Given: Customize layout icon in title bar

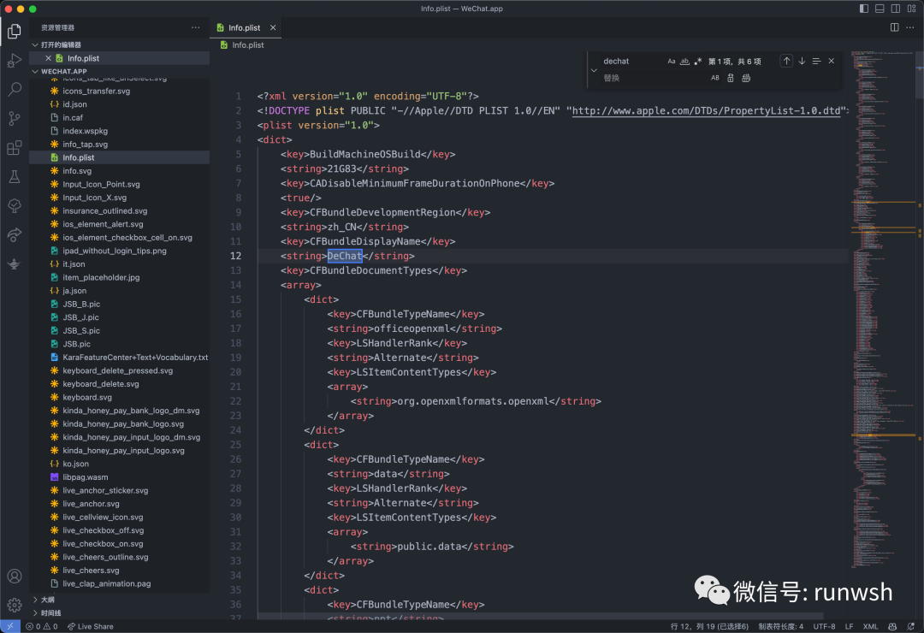Looking at the screenshot, I should (911, 9).
